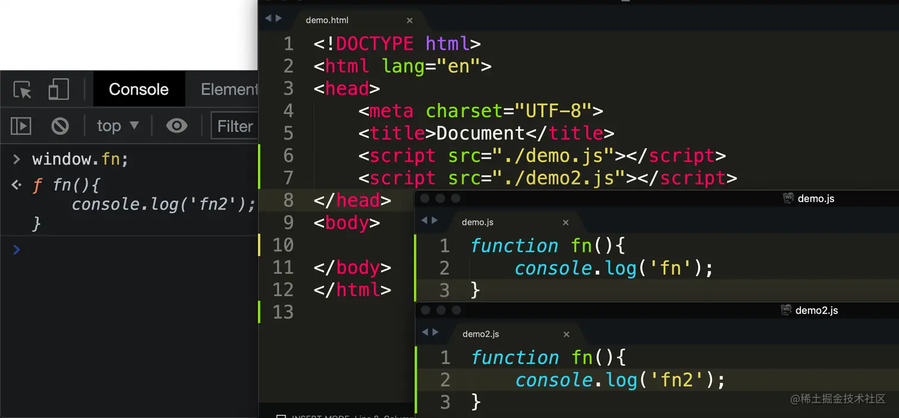Click the DOCTYPE line in demo.html
Viewport: 899px width, 418px height.
[x=397, y=44]
